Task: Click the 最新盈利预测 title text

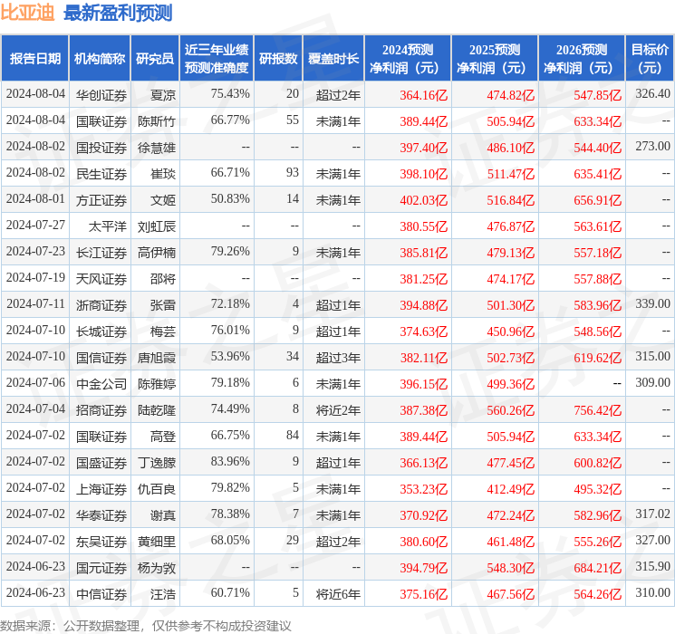Action: pos(118,13)
